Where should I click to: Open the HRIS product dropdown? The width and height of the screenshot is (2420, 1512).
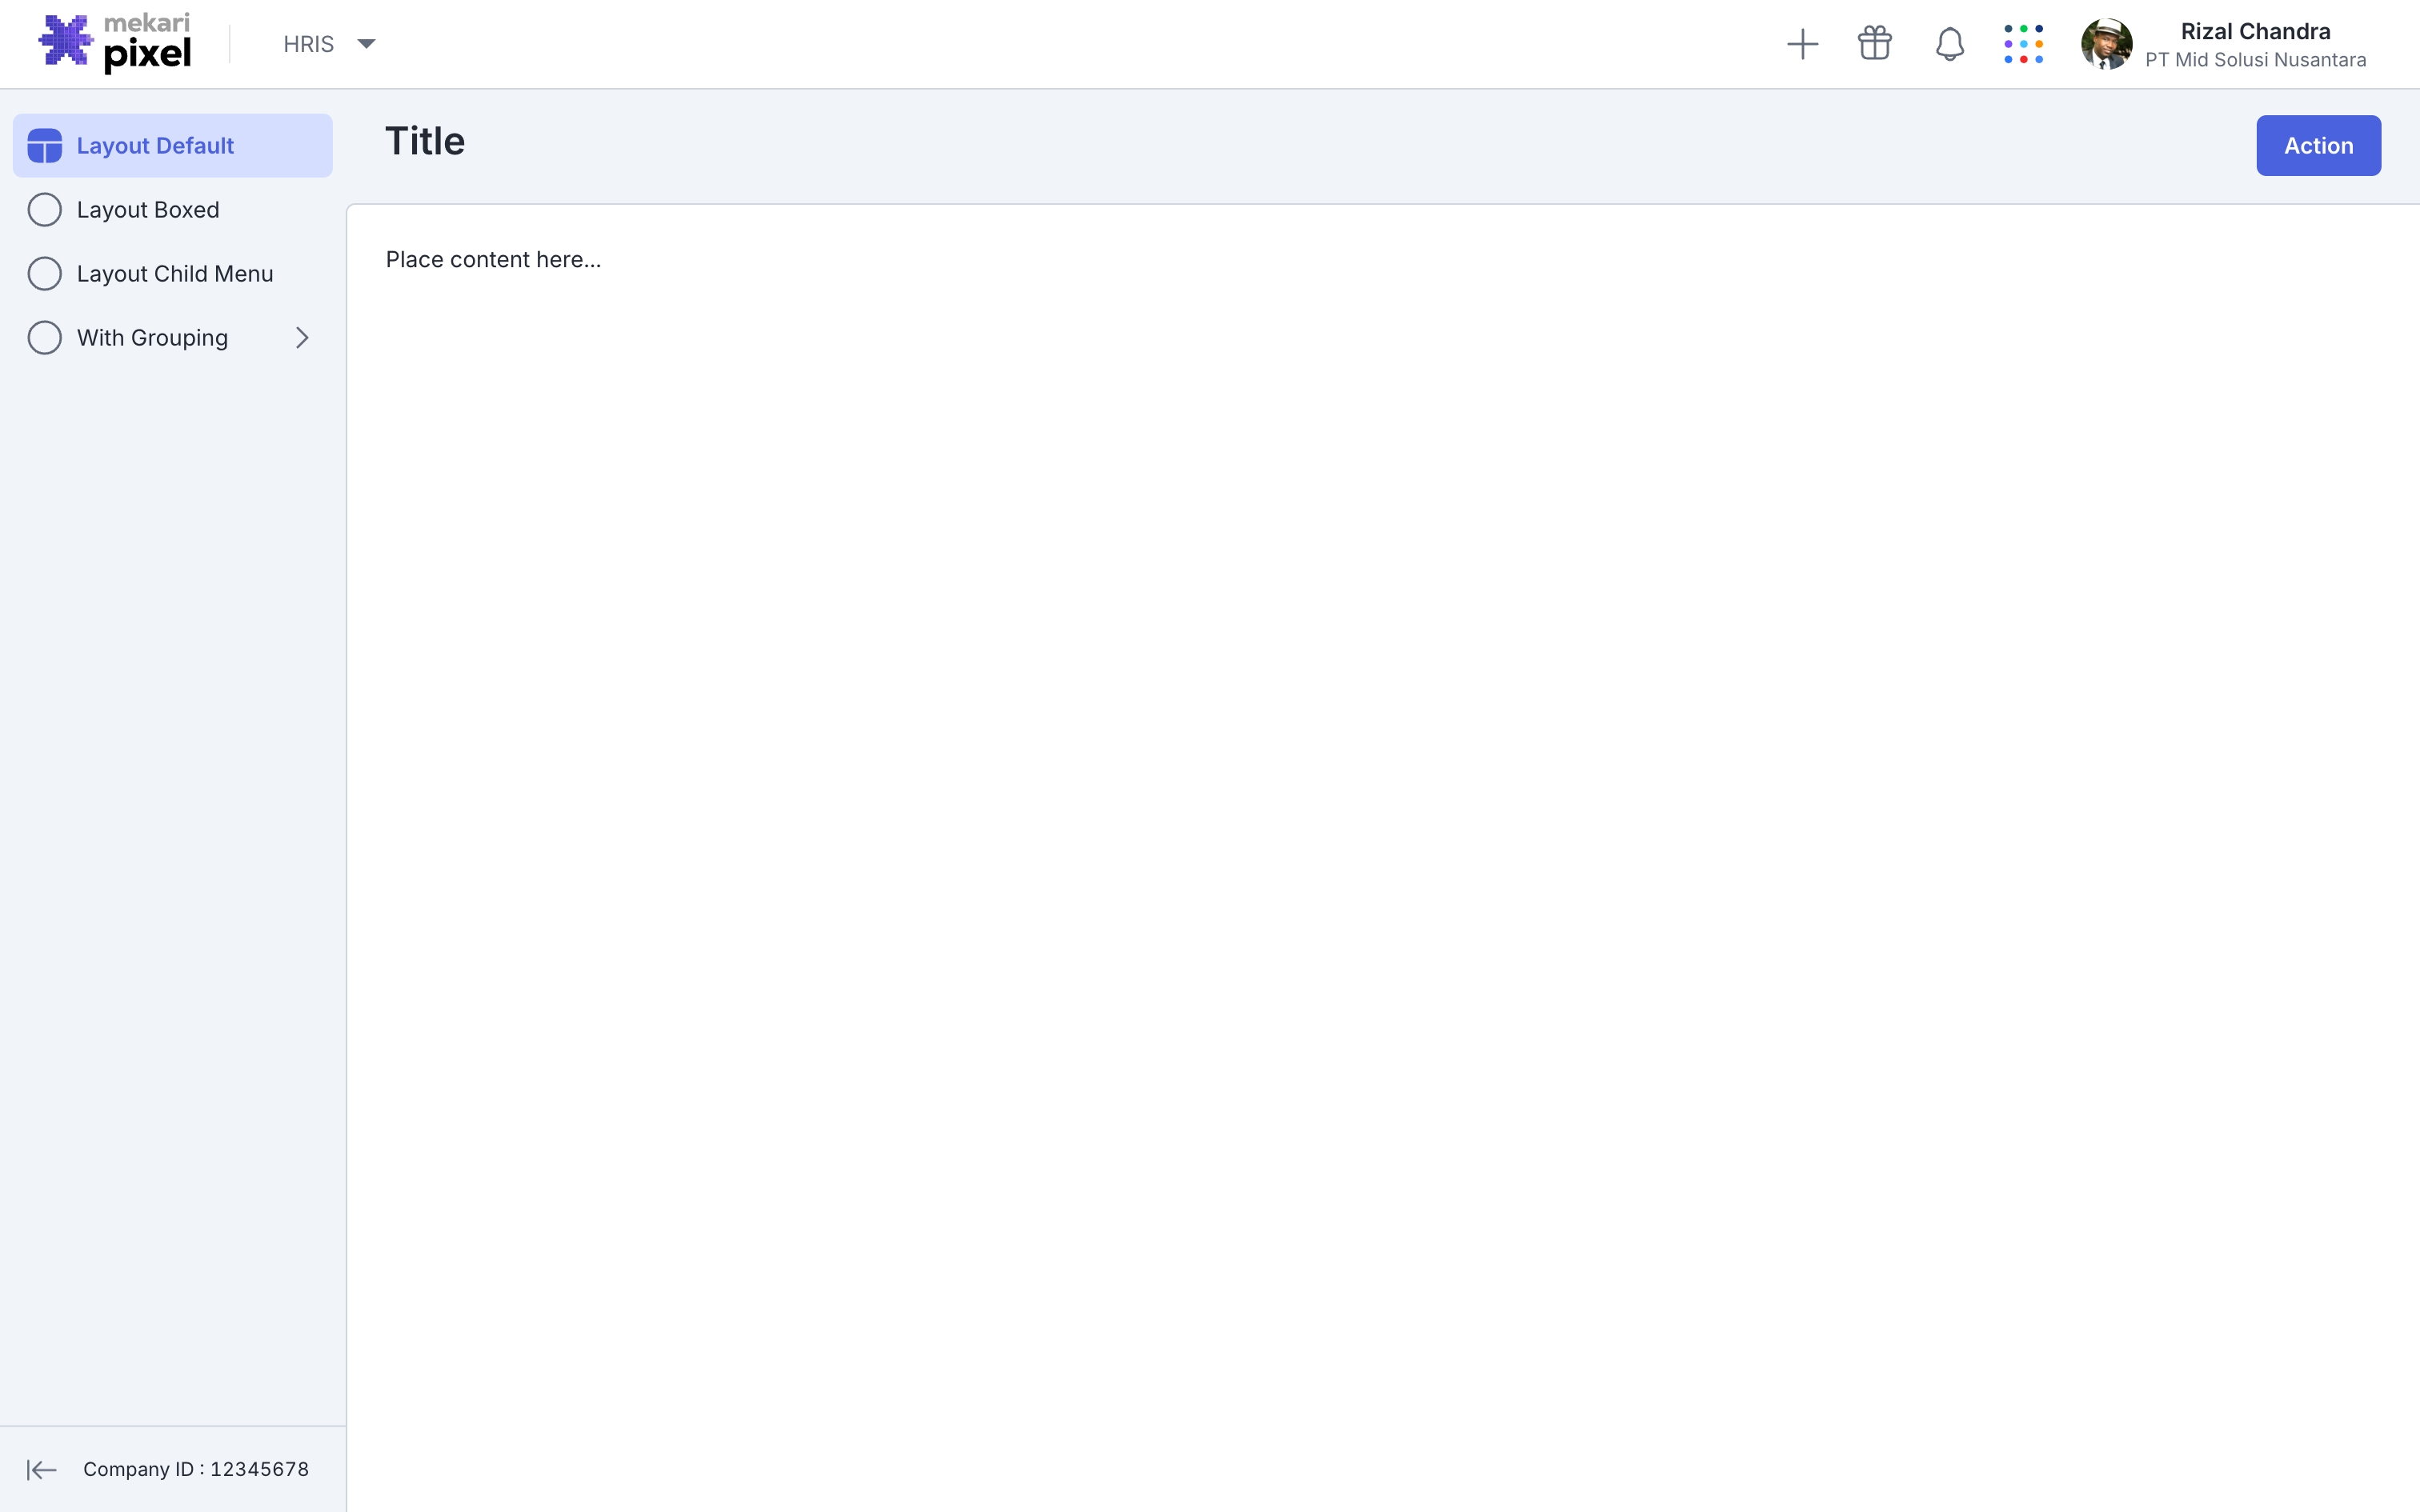(x=309, y=44)
